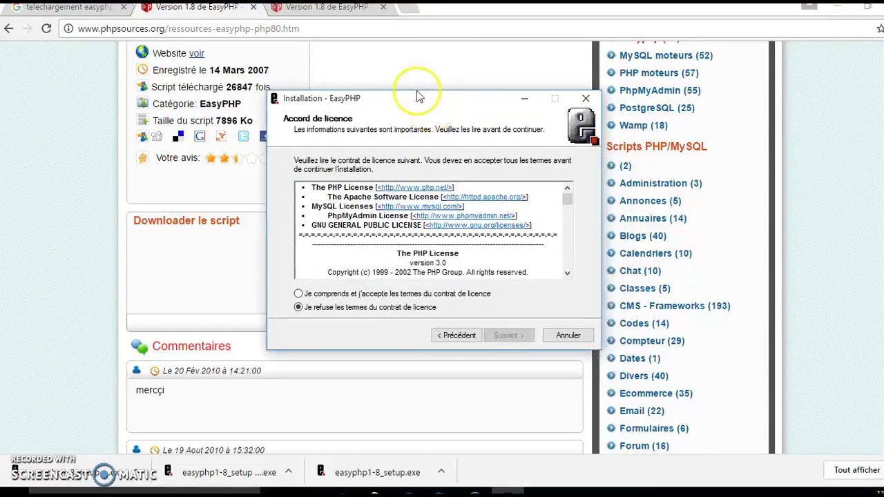Rate script with the first star
This screenshot has height=497, width=884.
point(211,158)
